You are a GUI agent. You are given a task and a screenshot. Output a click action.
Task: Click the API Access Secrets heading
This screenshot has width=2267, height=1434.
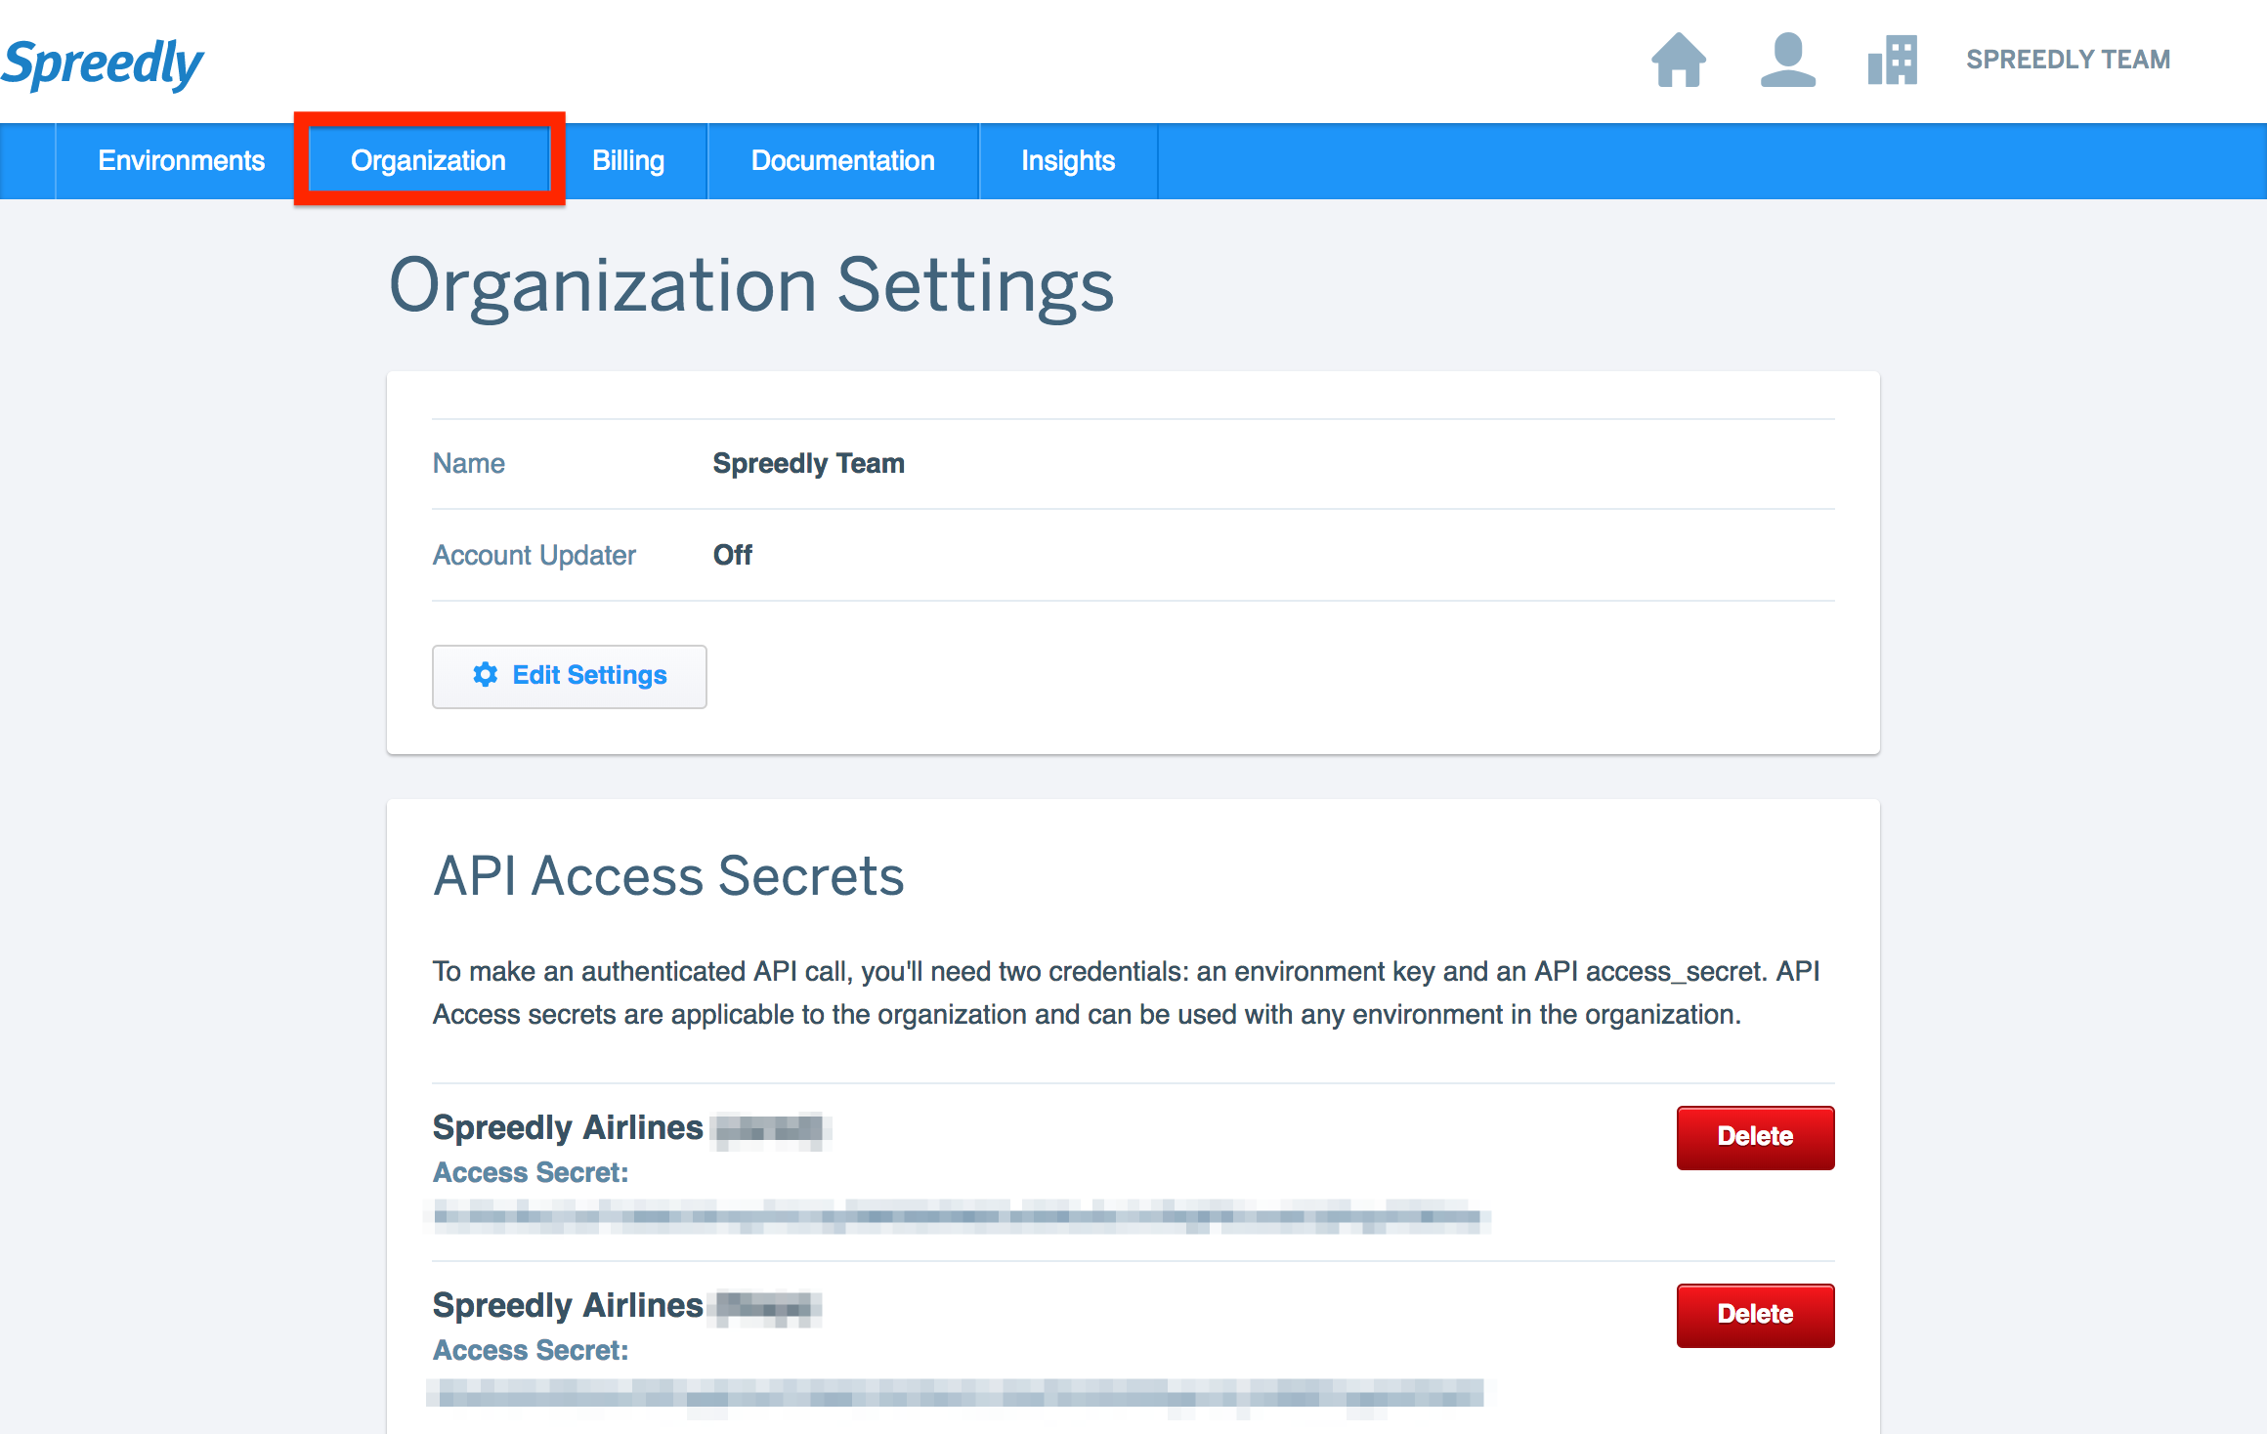(x=668, y=875)
